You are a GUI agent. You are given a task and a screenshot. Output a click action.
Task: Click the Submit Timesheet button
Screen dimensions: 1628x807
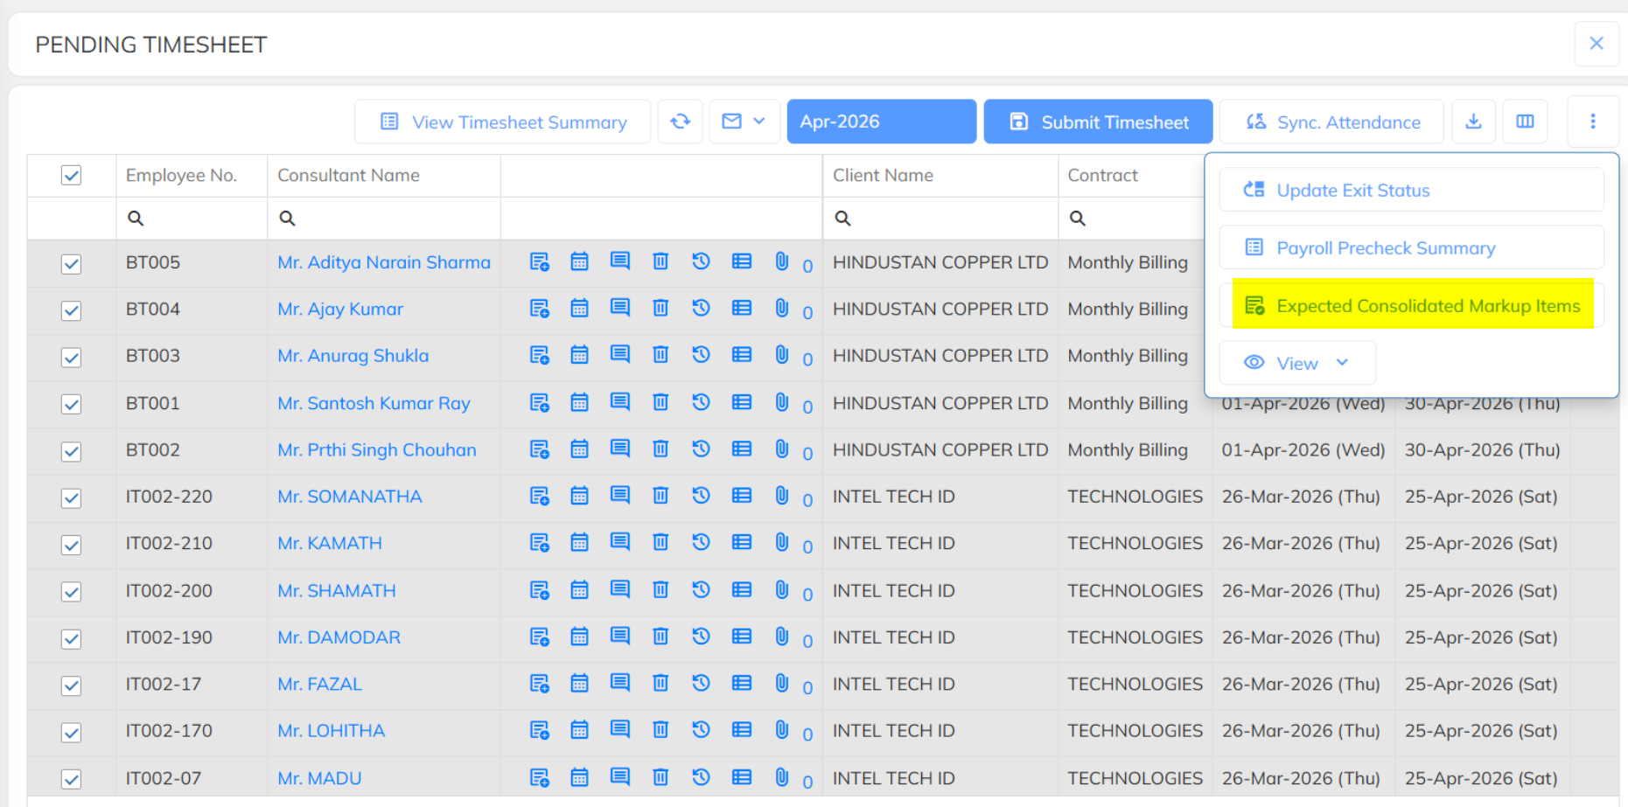point(1098,122)
